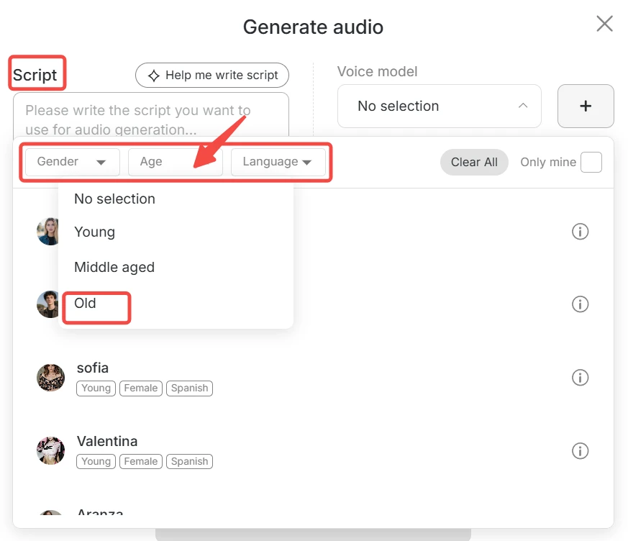Open the Language filter dropdown
This screenshot has width=628, height=541.
point(279,162)
